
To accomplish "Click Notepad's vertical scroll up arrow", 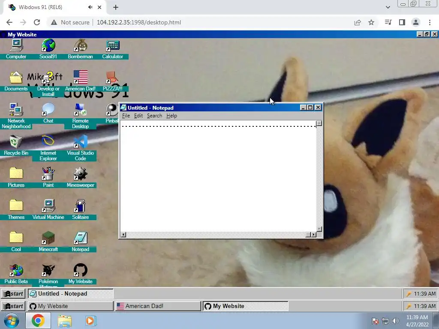I will 319,123.
